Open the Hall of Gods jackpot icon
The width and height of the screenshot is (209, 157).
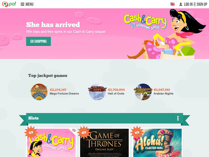pyautogui.click(x=97, y=92)
